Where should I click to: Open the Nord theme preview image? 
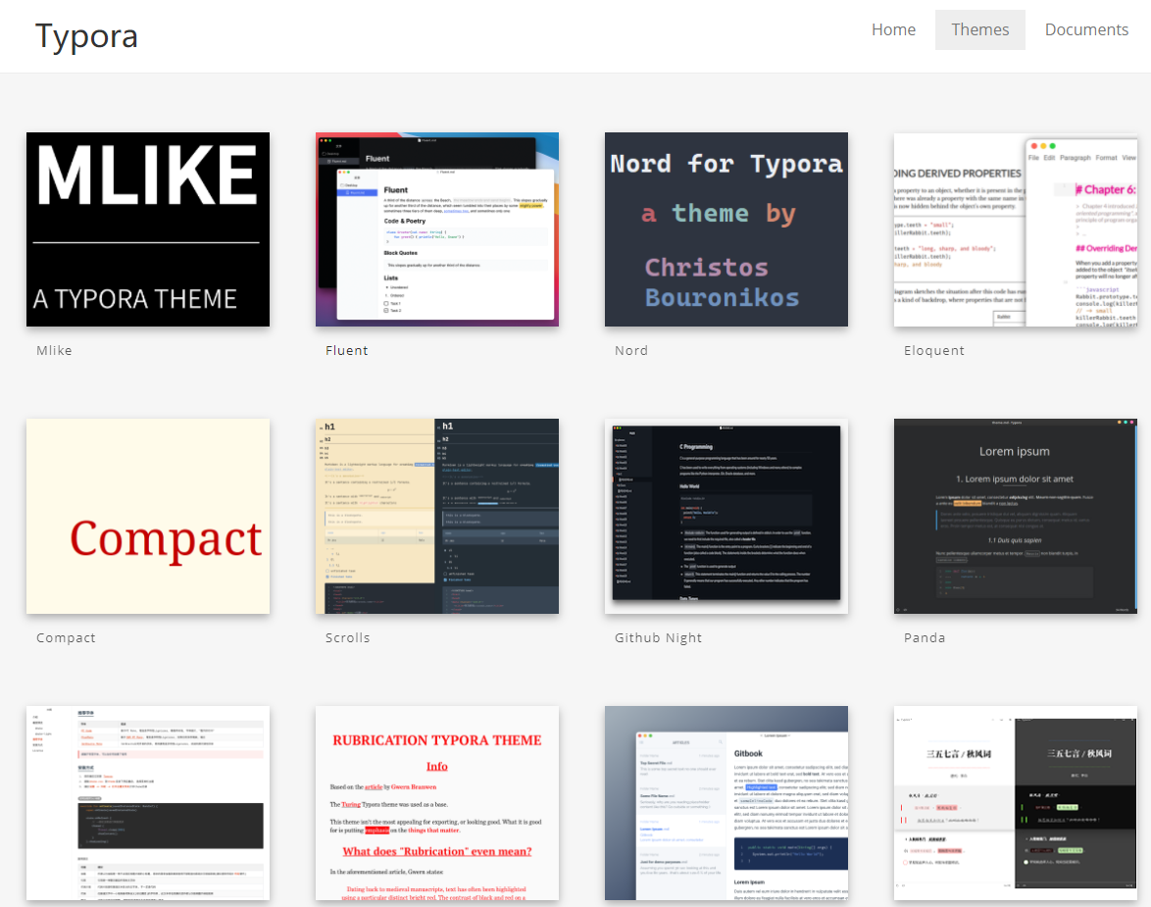pos(726,229)
